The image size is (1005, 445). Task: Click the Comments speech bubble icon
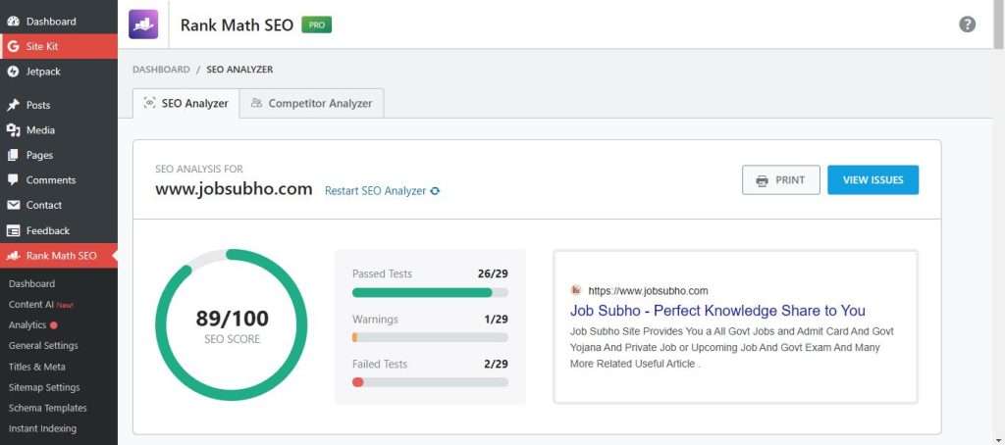[x=13, y=180]
